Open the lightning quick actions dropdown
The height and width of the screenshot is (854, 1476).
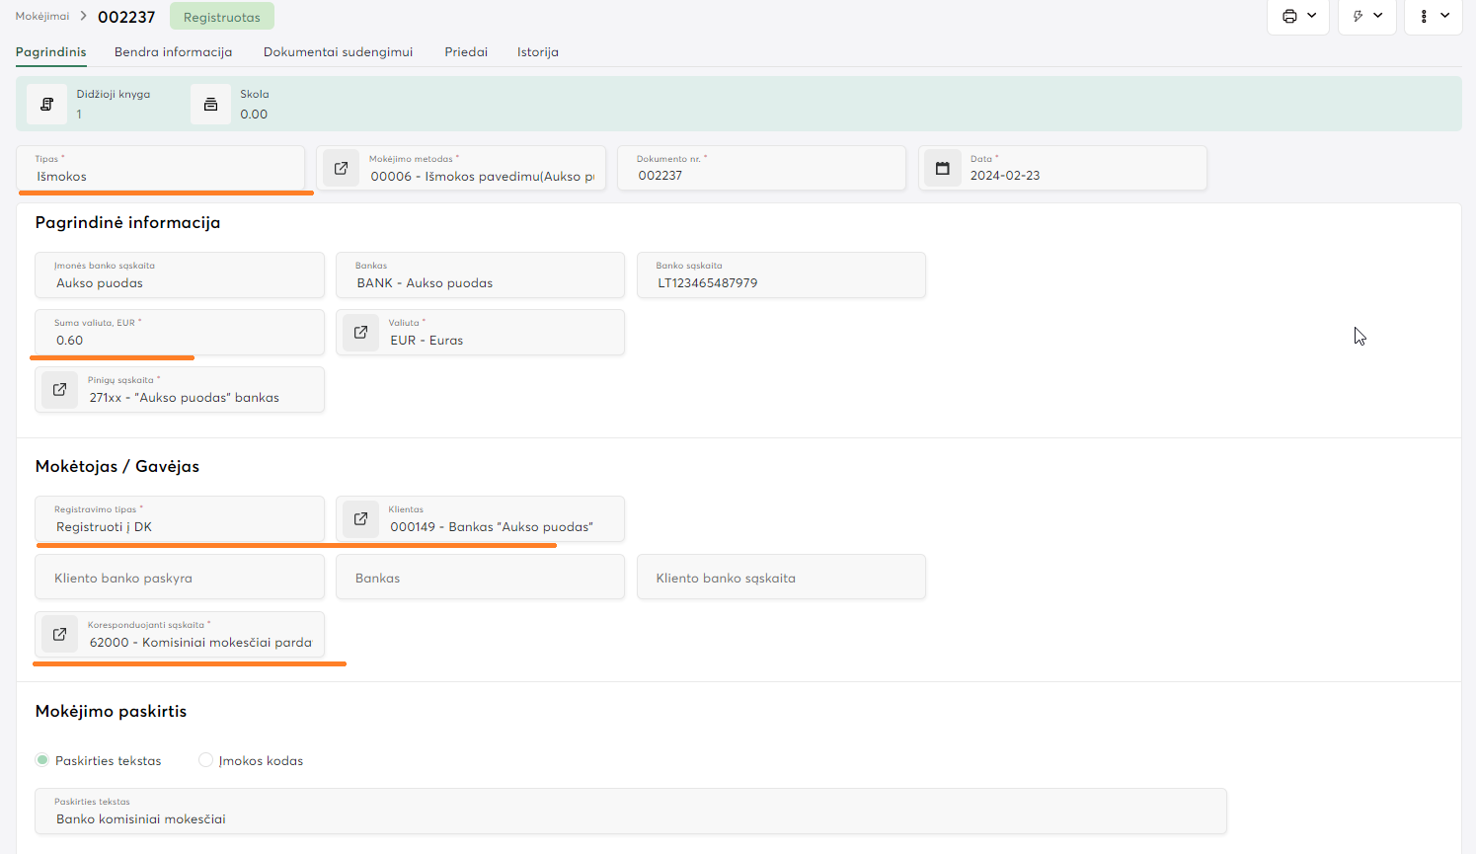pyautogui.click(x=1367, y=16)
